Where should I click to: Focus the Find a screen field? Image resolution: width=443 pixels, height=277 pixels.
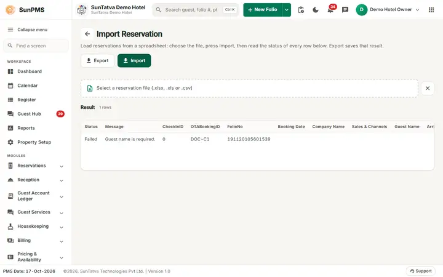point(36,46)
